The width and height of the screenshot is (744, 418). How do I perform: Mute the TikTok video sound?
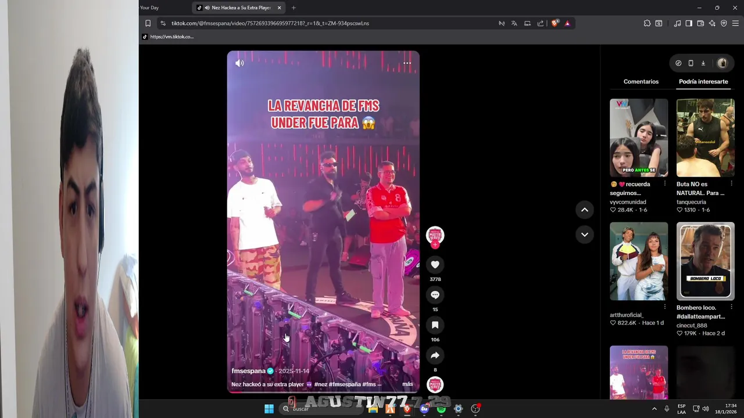point(239,63)
